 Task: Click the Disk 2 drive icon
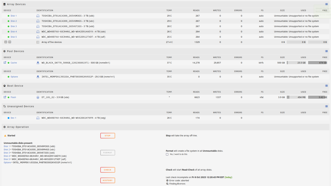[x=38, y=21]
